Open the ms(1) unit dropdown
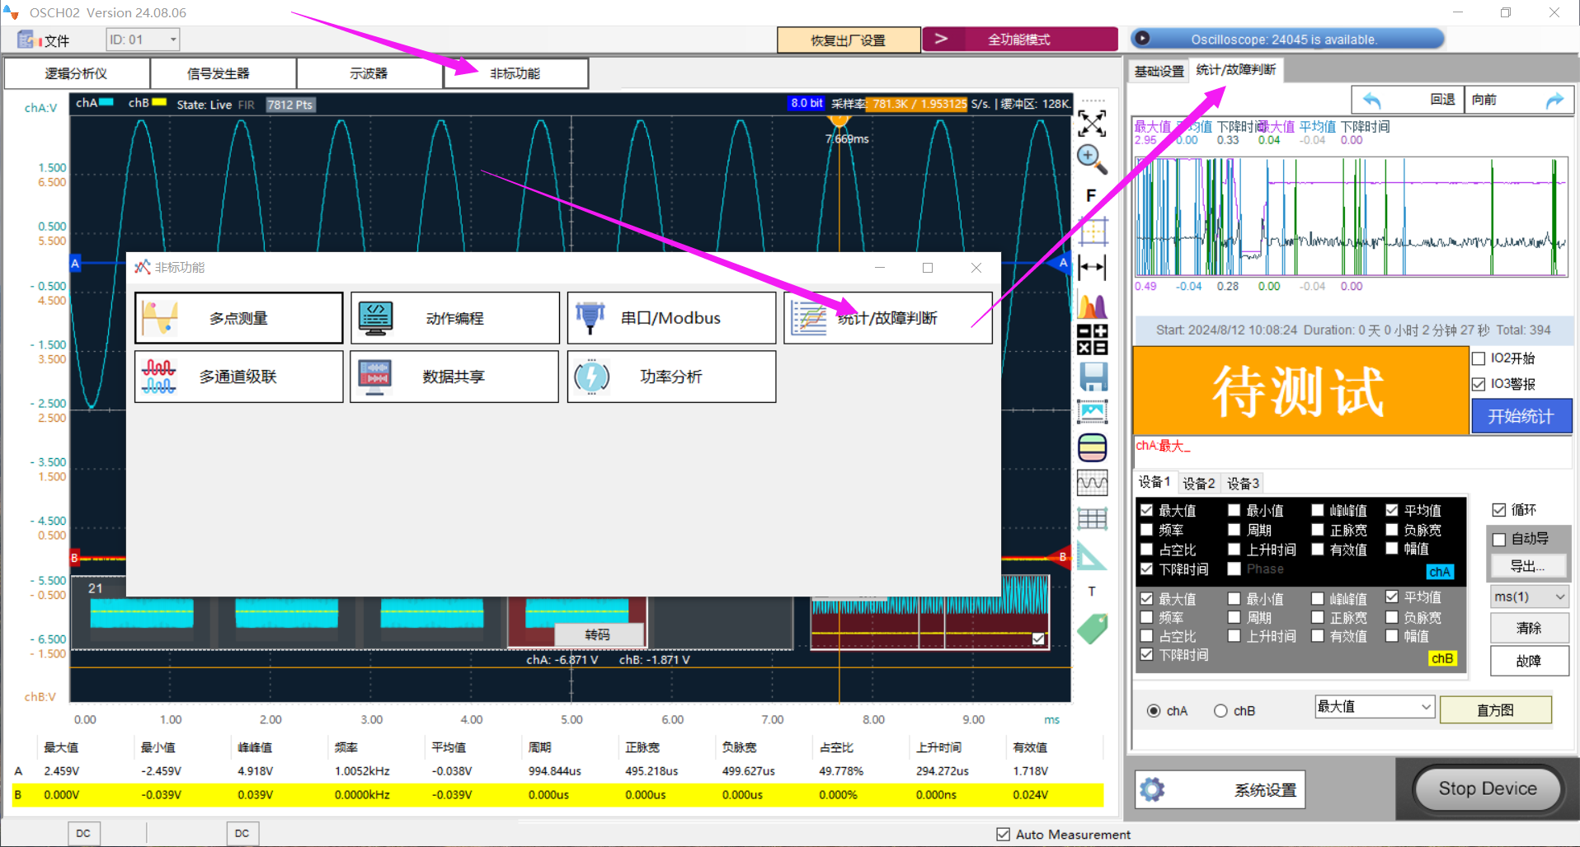 [x=1529, y=597]
